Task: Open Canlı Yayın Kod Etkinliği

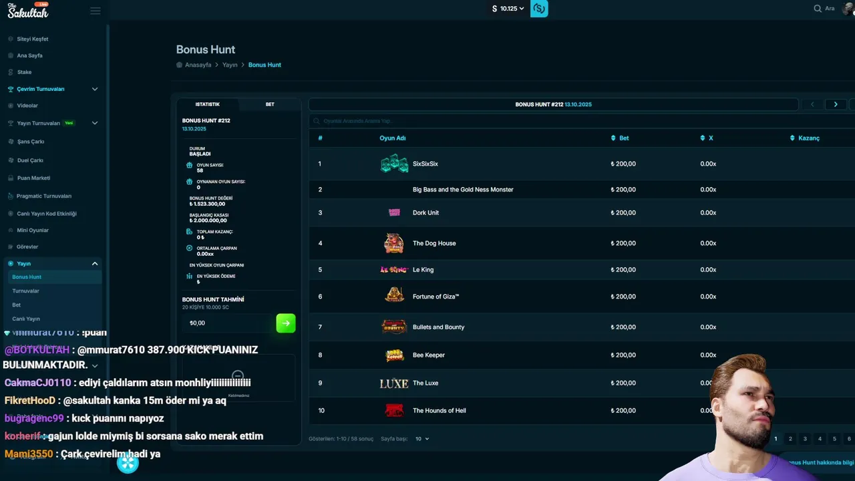Action: click(47, 214)
